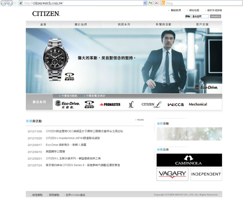243x200 pixels.
Task: Click the watch image in the banner
Action: [56, 60]
